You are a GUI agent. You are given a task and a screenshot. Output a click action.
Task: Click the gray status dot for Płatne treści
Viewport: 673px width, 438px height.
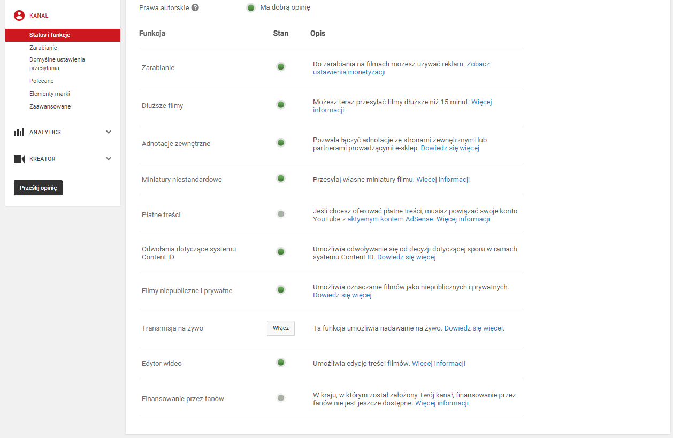[x=281, y=214]
